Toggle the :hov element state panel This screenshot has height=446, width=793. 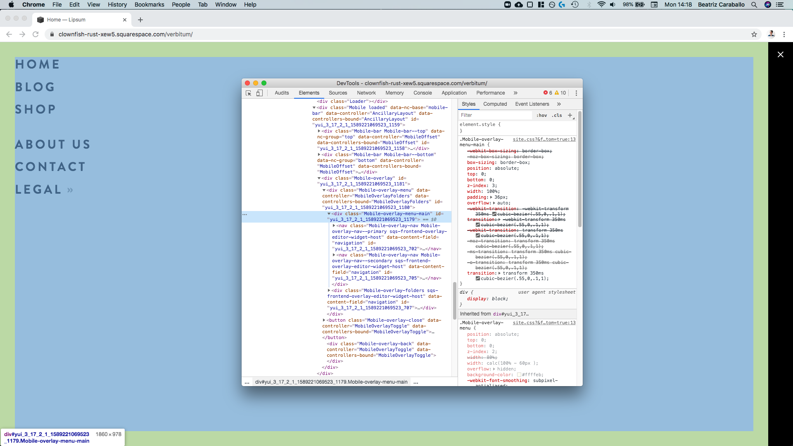click(x=541, y=116)
